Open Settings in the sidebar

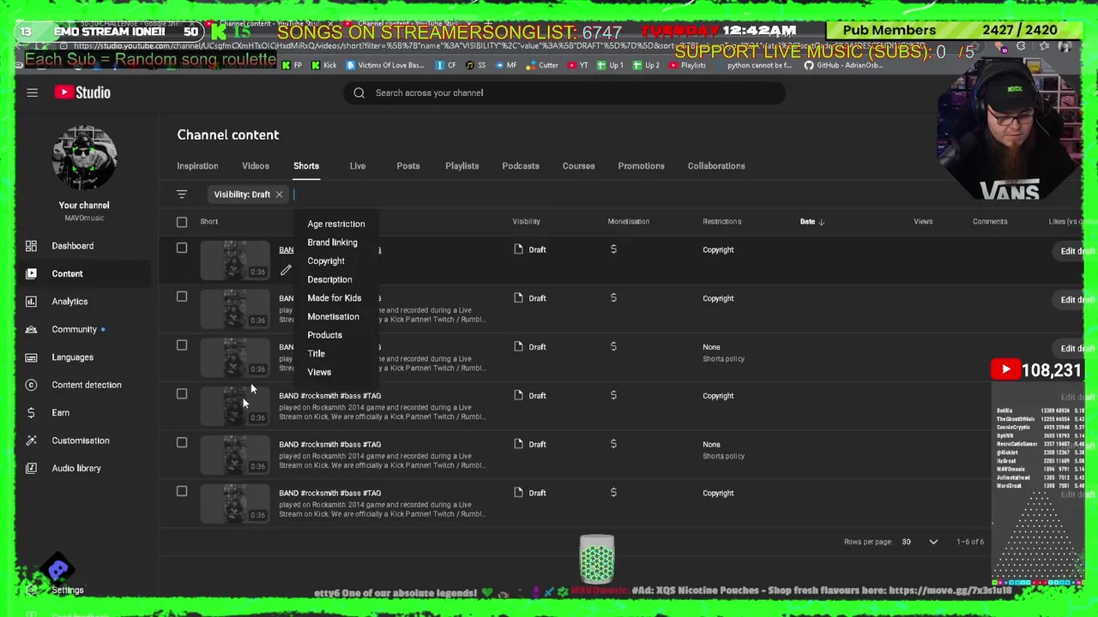(67, 590)
